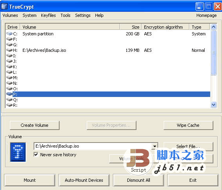Click the Q: drive icon
This screenshot has width=222, height=190.
(x=9, y=99)
